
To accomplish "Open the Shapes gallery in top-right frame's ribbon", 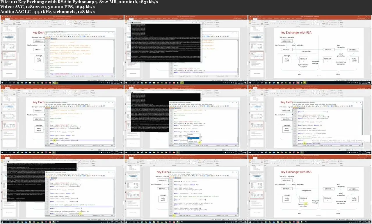I will pos(316,22).
